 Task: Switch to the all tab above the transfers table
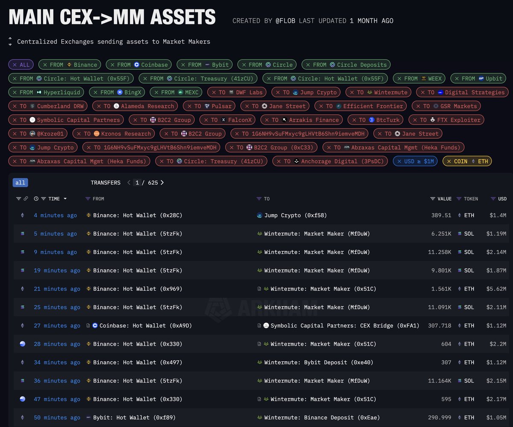(x=20, y=182)
